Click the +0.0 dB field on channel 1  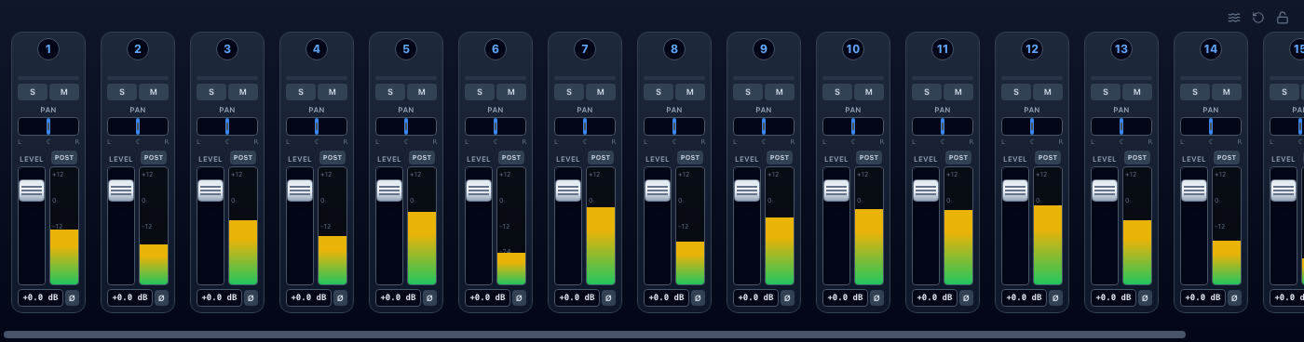pos(40,298)
